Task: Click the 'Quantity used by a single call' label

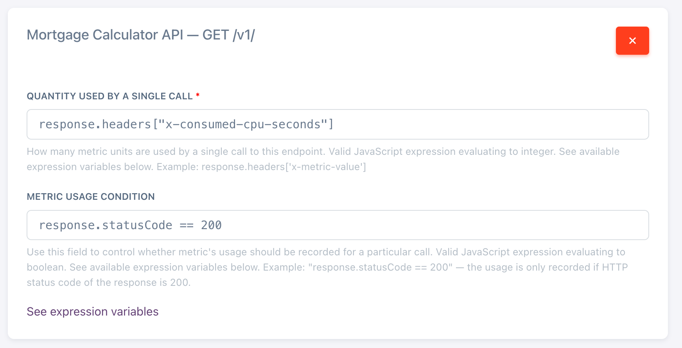Action: (109, 96)
